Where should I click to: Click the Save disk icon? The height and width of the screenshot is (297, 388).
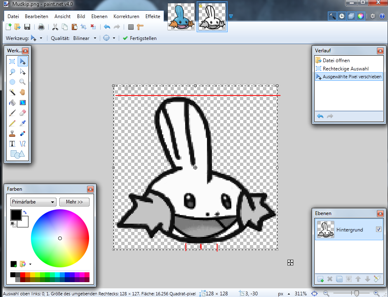coord(27,27)
